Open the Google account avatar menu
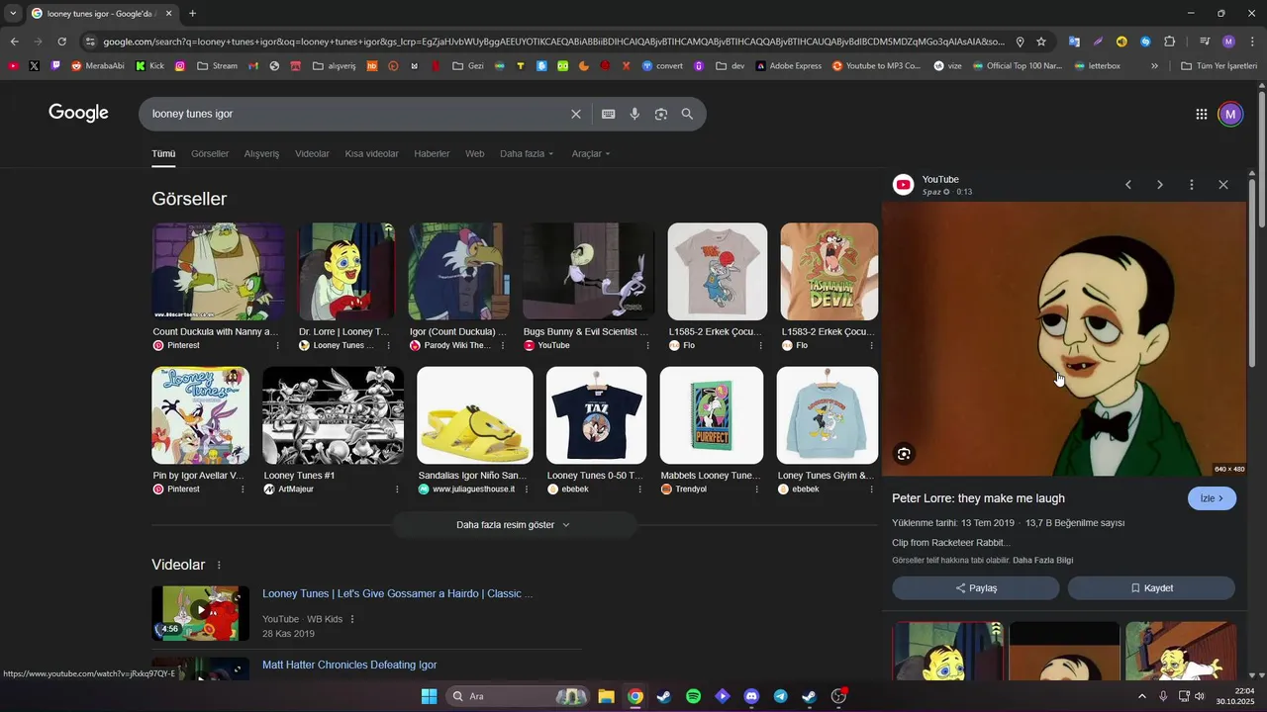1267x712 pixels. click(x=1230, y=114)
